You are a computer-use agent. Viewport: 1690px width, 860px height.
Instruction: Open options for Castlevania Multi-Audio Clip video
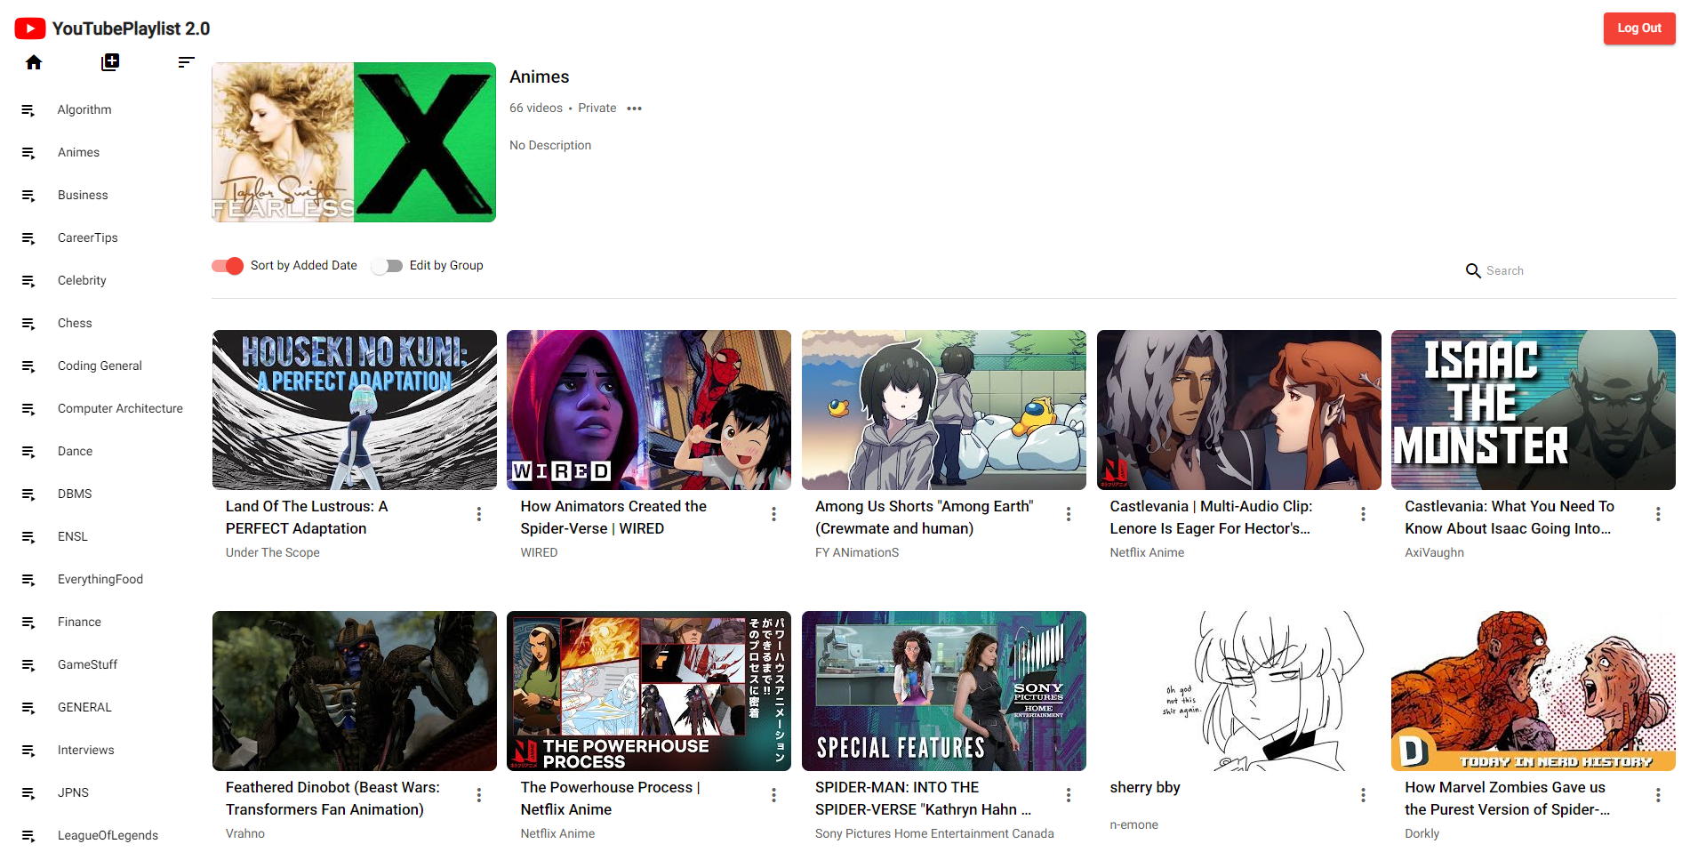click(x=1363, y=514)
